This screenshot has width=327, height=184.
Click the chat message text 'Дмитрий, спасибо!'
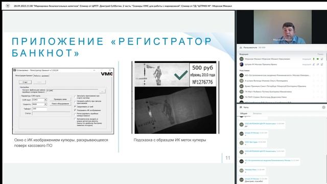click(254, 181)
